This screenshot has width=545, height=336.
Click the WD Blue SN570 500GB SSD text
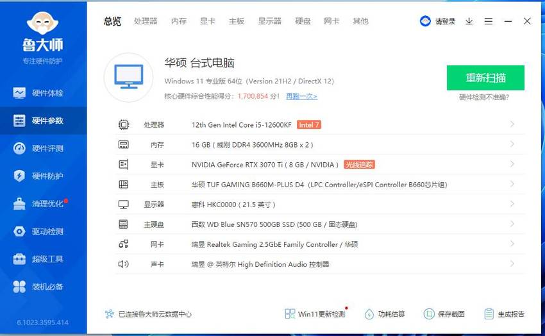pos(251,224)
